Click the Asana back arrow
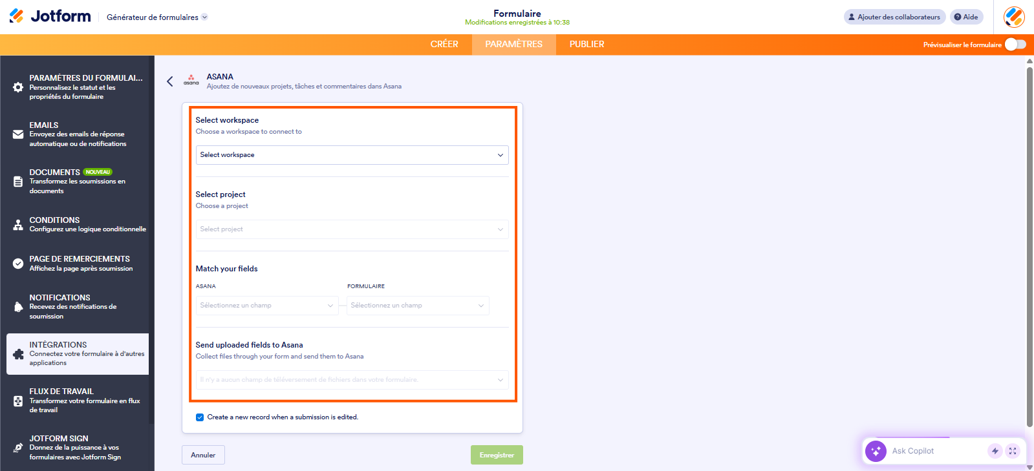Screen dimensions: 1034x471 170,81
